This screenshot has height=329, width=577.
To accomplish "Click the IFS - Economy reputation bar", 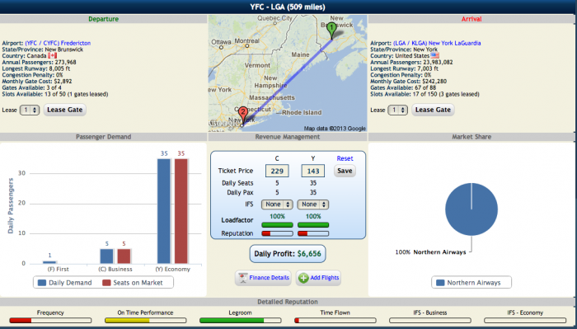I will [x=525, y=321].
